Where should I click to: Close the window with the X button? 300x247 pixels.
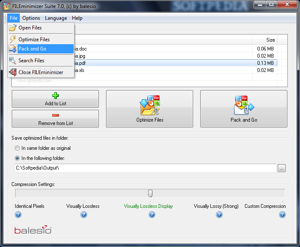pos(287,5)
